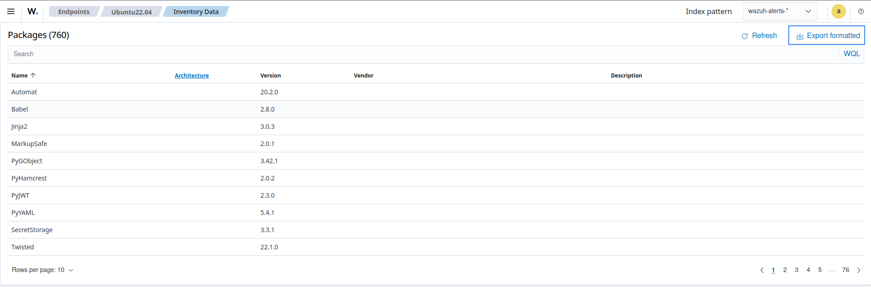Screen dimensions: 871x287
Task: Refresh the packages table
Action: (x=759, y=35)
